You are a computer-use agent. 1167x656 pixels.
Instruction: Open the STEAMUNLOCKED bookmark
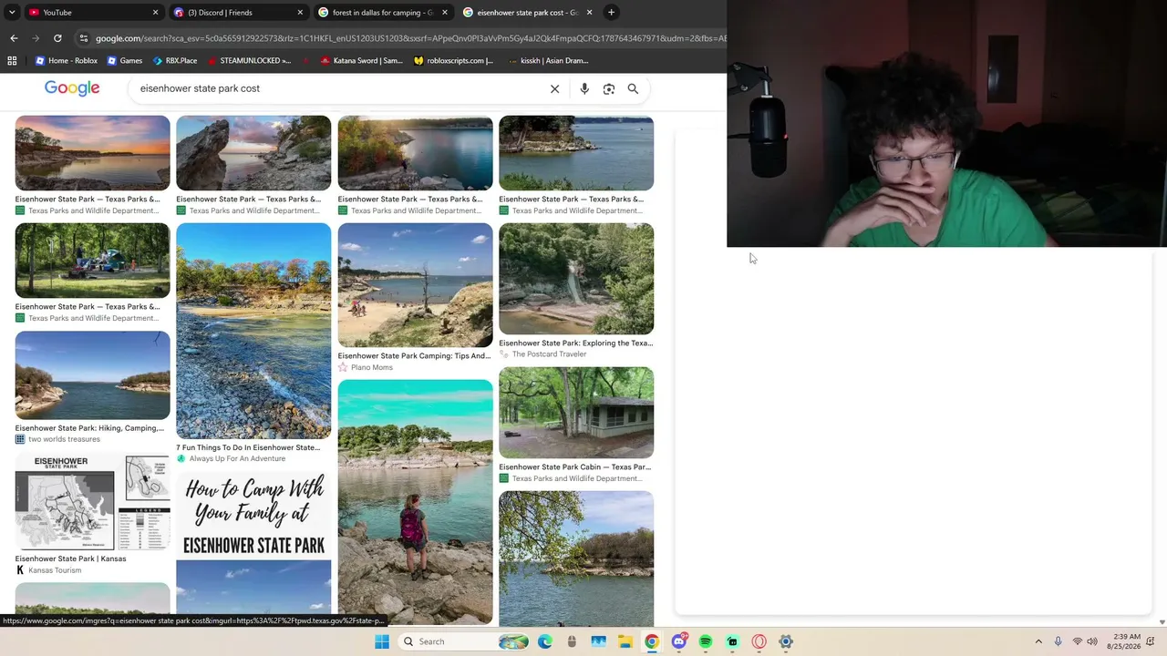pyautogui.click(x=249, y=61)
